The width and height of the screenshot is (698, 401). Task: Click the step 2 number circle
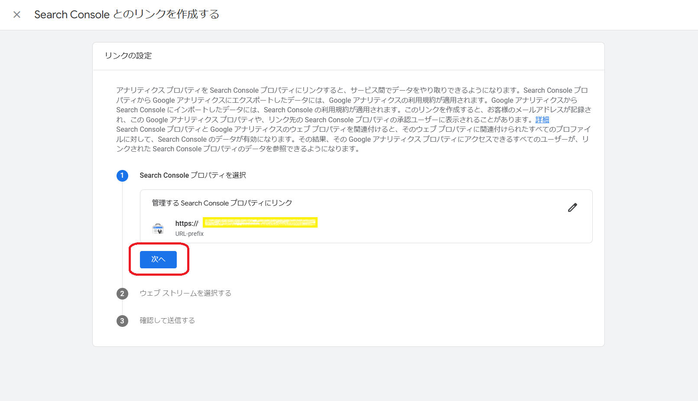tap(122, 293)
